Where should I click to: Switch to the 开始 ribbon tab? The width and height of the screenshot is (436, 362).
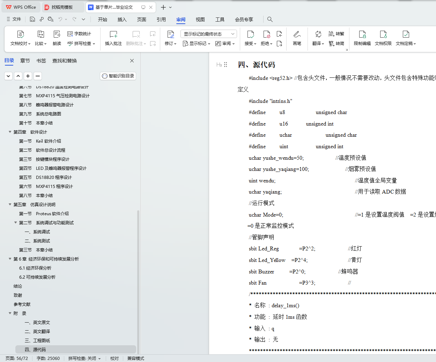pyautogui.click(x=103, y=20)
